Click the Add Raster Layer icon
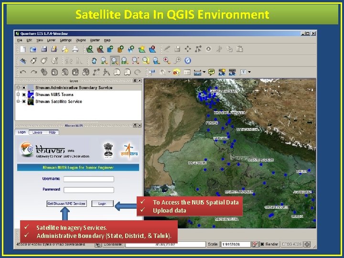Screen dimensions: 344x258 (100, 49)
